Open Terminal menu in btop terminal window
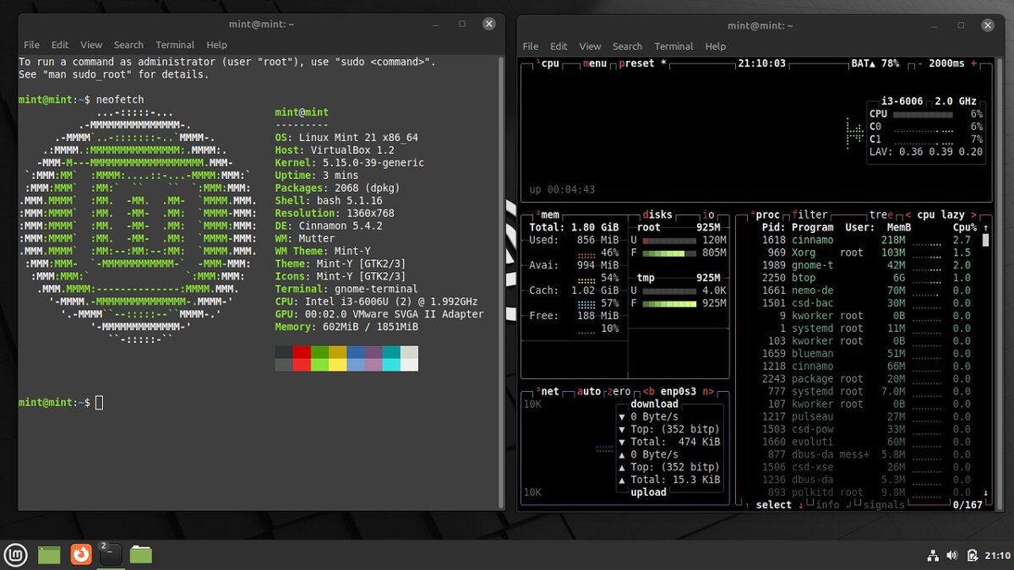Viewport: 1014px width, 570px height. (673, 46)
